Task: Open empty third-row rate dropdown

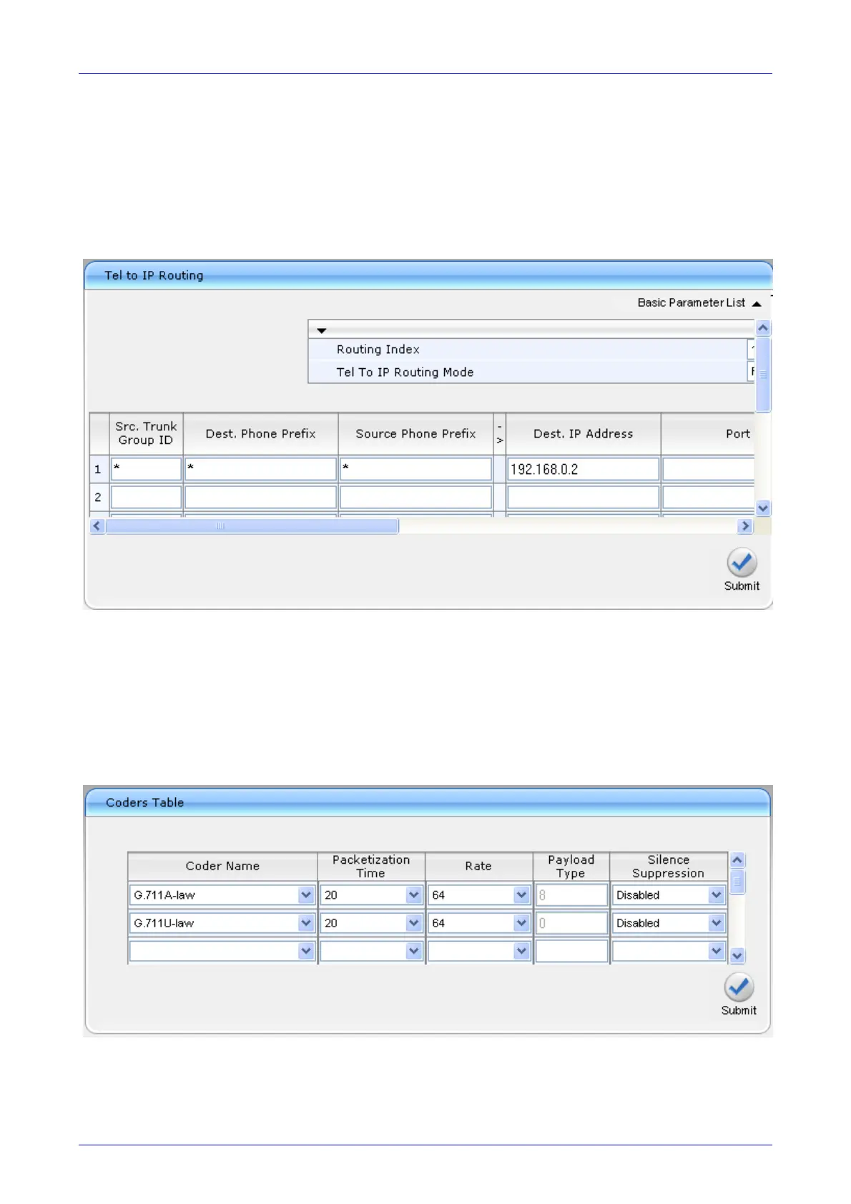Action: (x=521, y=951)
